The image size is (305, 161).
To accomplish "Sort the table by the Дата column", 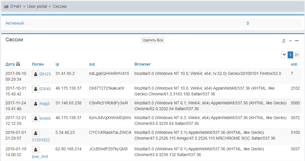I will 10,64.
